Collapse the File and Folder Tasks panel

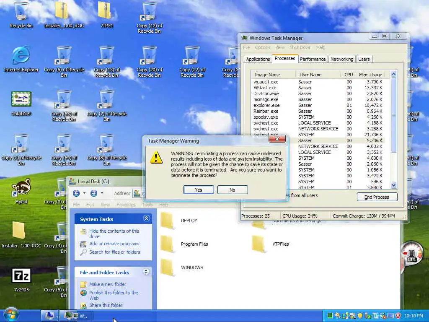pyautogui.click(x=146, y=272)
